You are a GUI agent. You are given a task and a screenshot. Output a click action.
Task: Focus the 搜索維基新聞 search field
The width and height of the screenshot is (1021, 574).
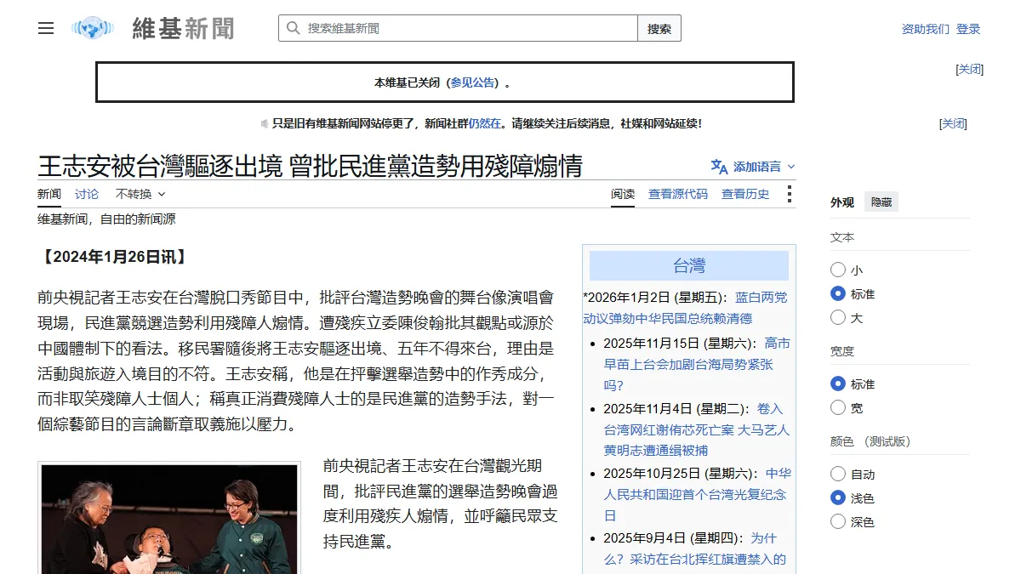tap(459, 28)
